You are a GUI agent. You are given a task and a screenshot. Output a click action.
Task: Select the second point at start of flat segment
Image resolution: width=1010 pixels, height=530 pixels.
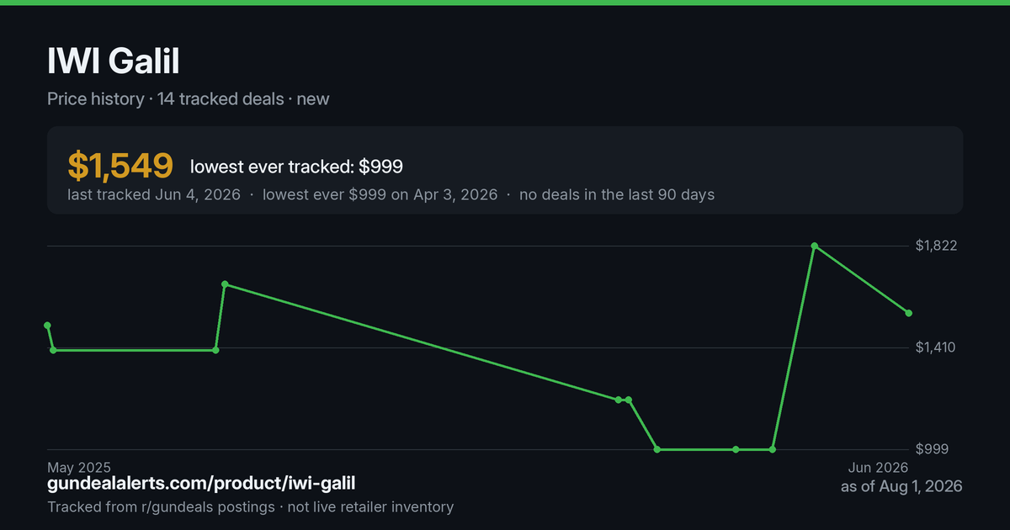pyautogui.click(x=53, y=350)
